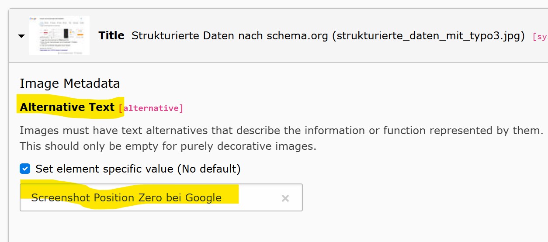Screen dimensions: 548x242
Task: Click the bold 'Alternative Text' field label
Action: tap(67, 107)
